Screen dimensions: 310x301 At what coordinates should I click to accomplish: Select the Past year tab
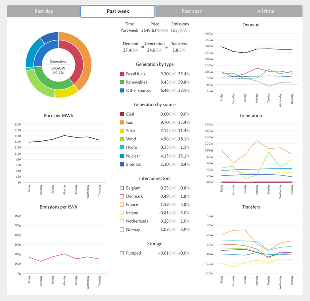click(191, 11)
